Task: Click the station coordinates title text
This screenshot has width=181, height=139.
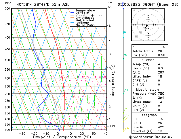Action: tap(43, 4)
